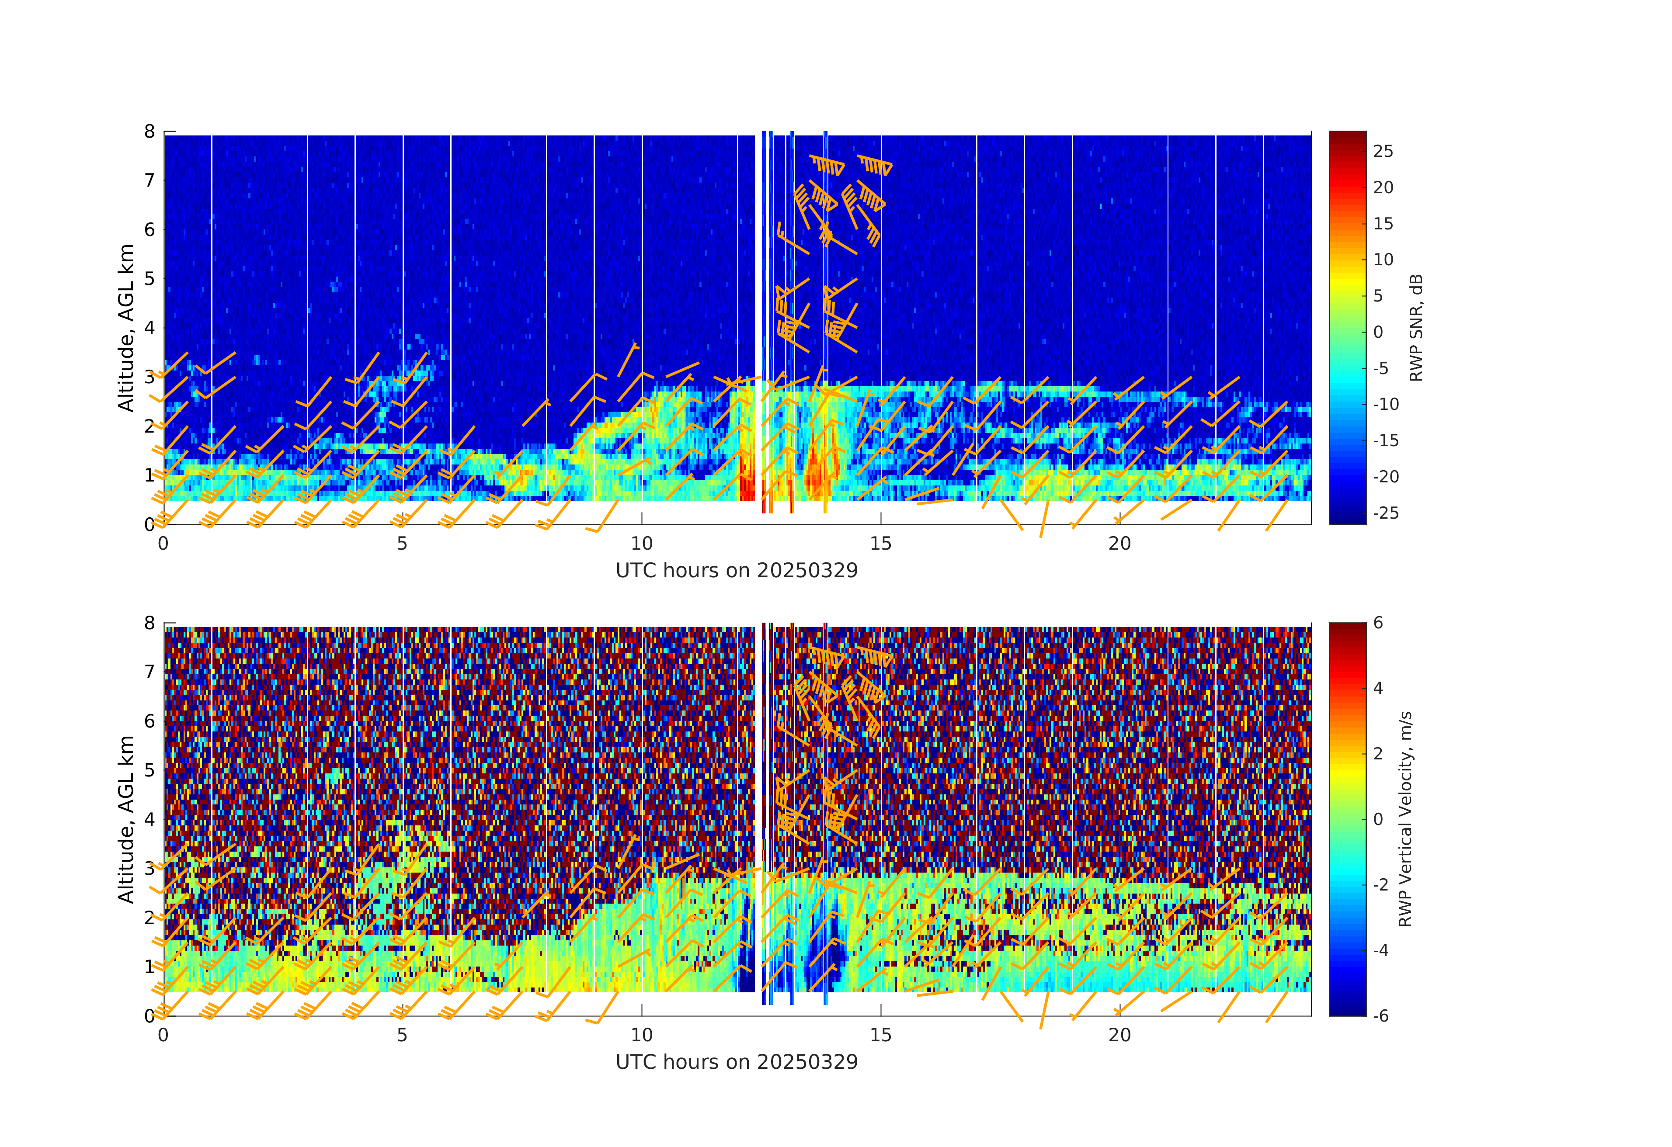Click the x-axis tick 5 in bottom plot
The width and height of the screenshot is (1672, 1147).
click(x=402, y=1036)
